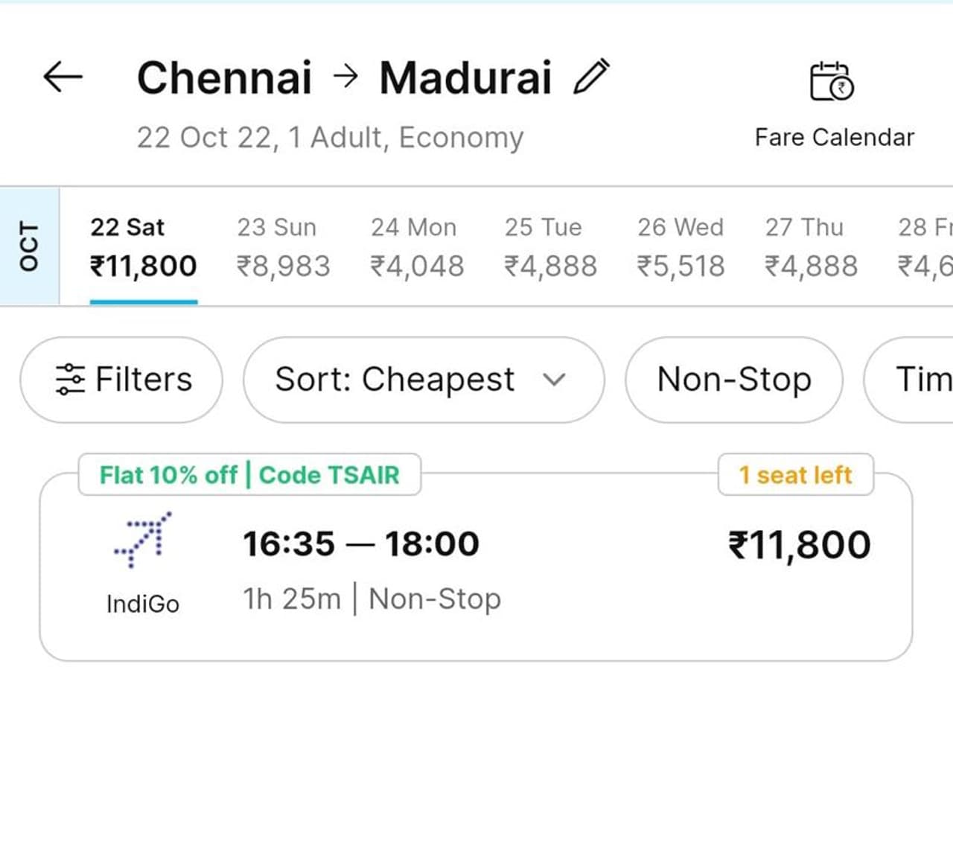Click the 1 seat left badge
Viewport: 953px width, 842px height.
point(795,475)
